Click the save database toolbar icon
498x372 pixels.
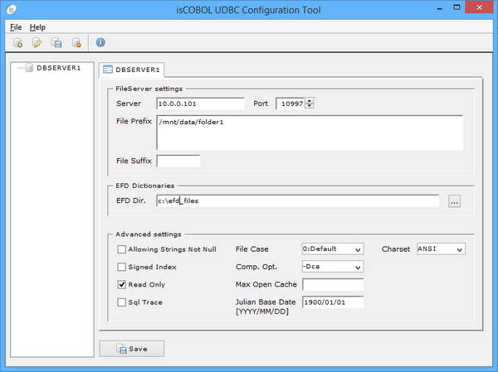point(56,42)
